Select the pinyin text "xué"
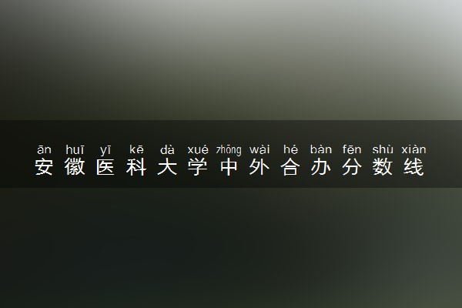462x308 pixels. pos(198,150)
